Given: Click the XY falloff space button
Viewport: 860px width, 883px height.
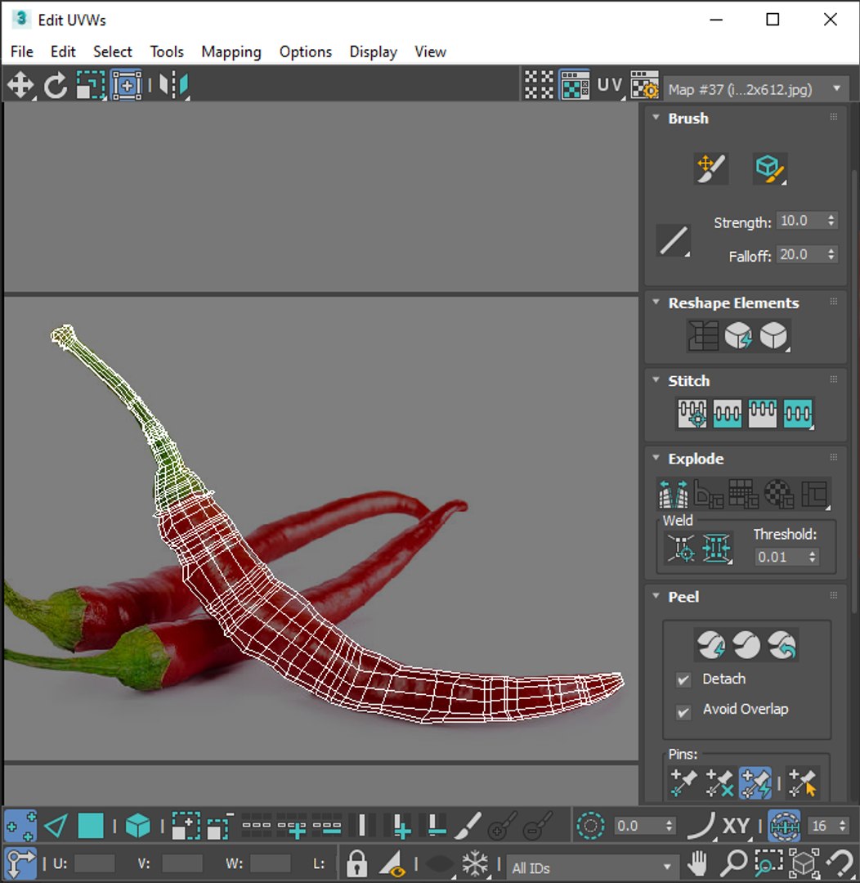Looking at the screenshot, I should (736, 826).
